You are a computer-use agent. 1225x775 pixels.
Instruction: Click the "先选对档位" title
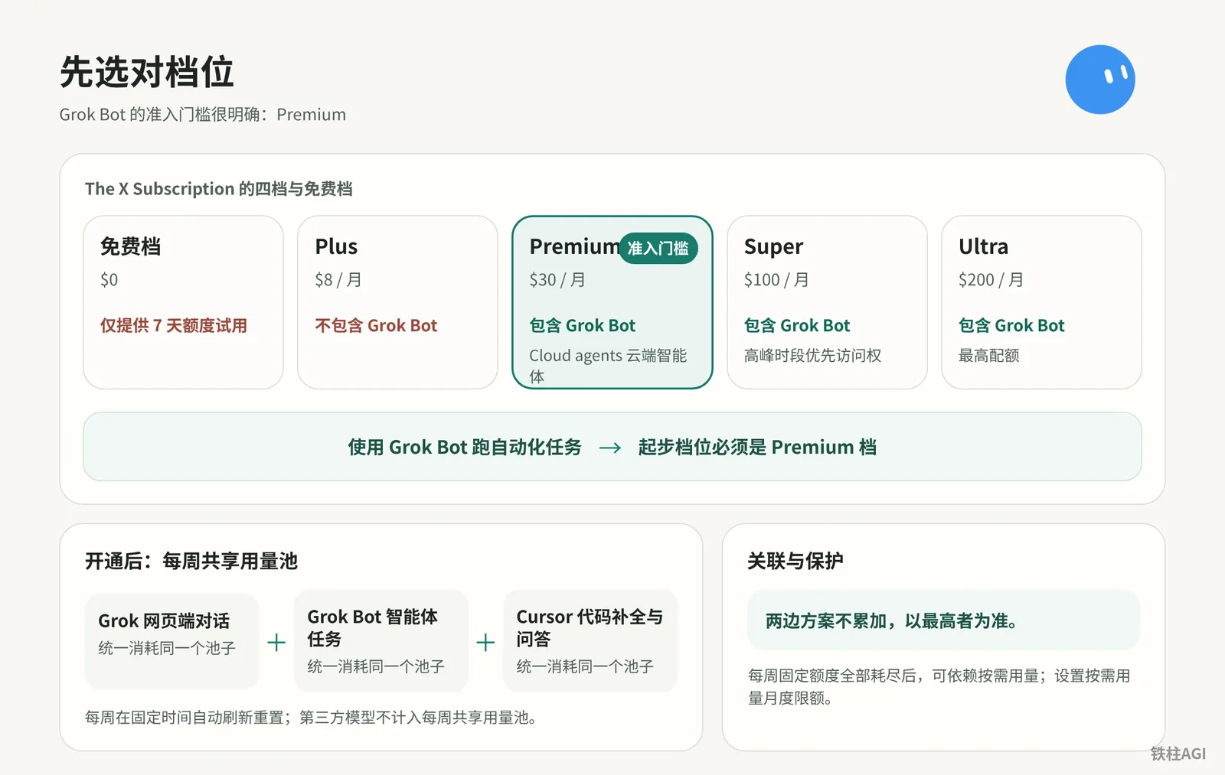point(147,73)
